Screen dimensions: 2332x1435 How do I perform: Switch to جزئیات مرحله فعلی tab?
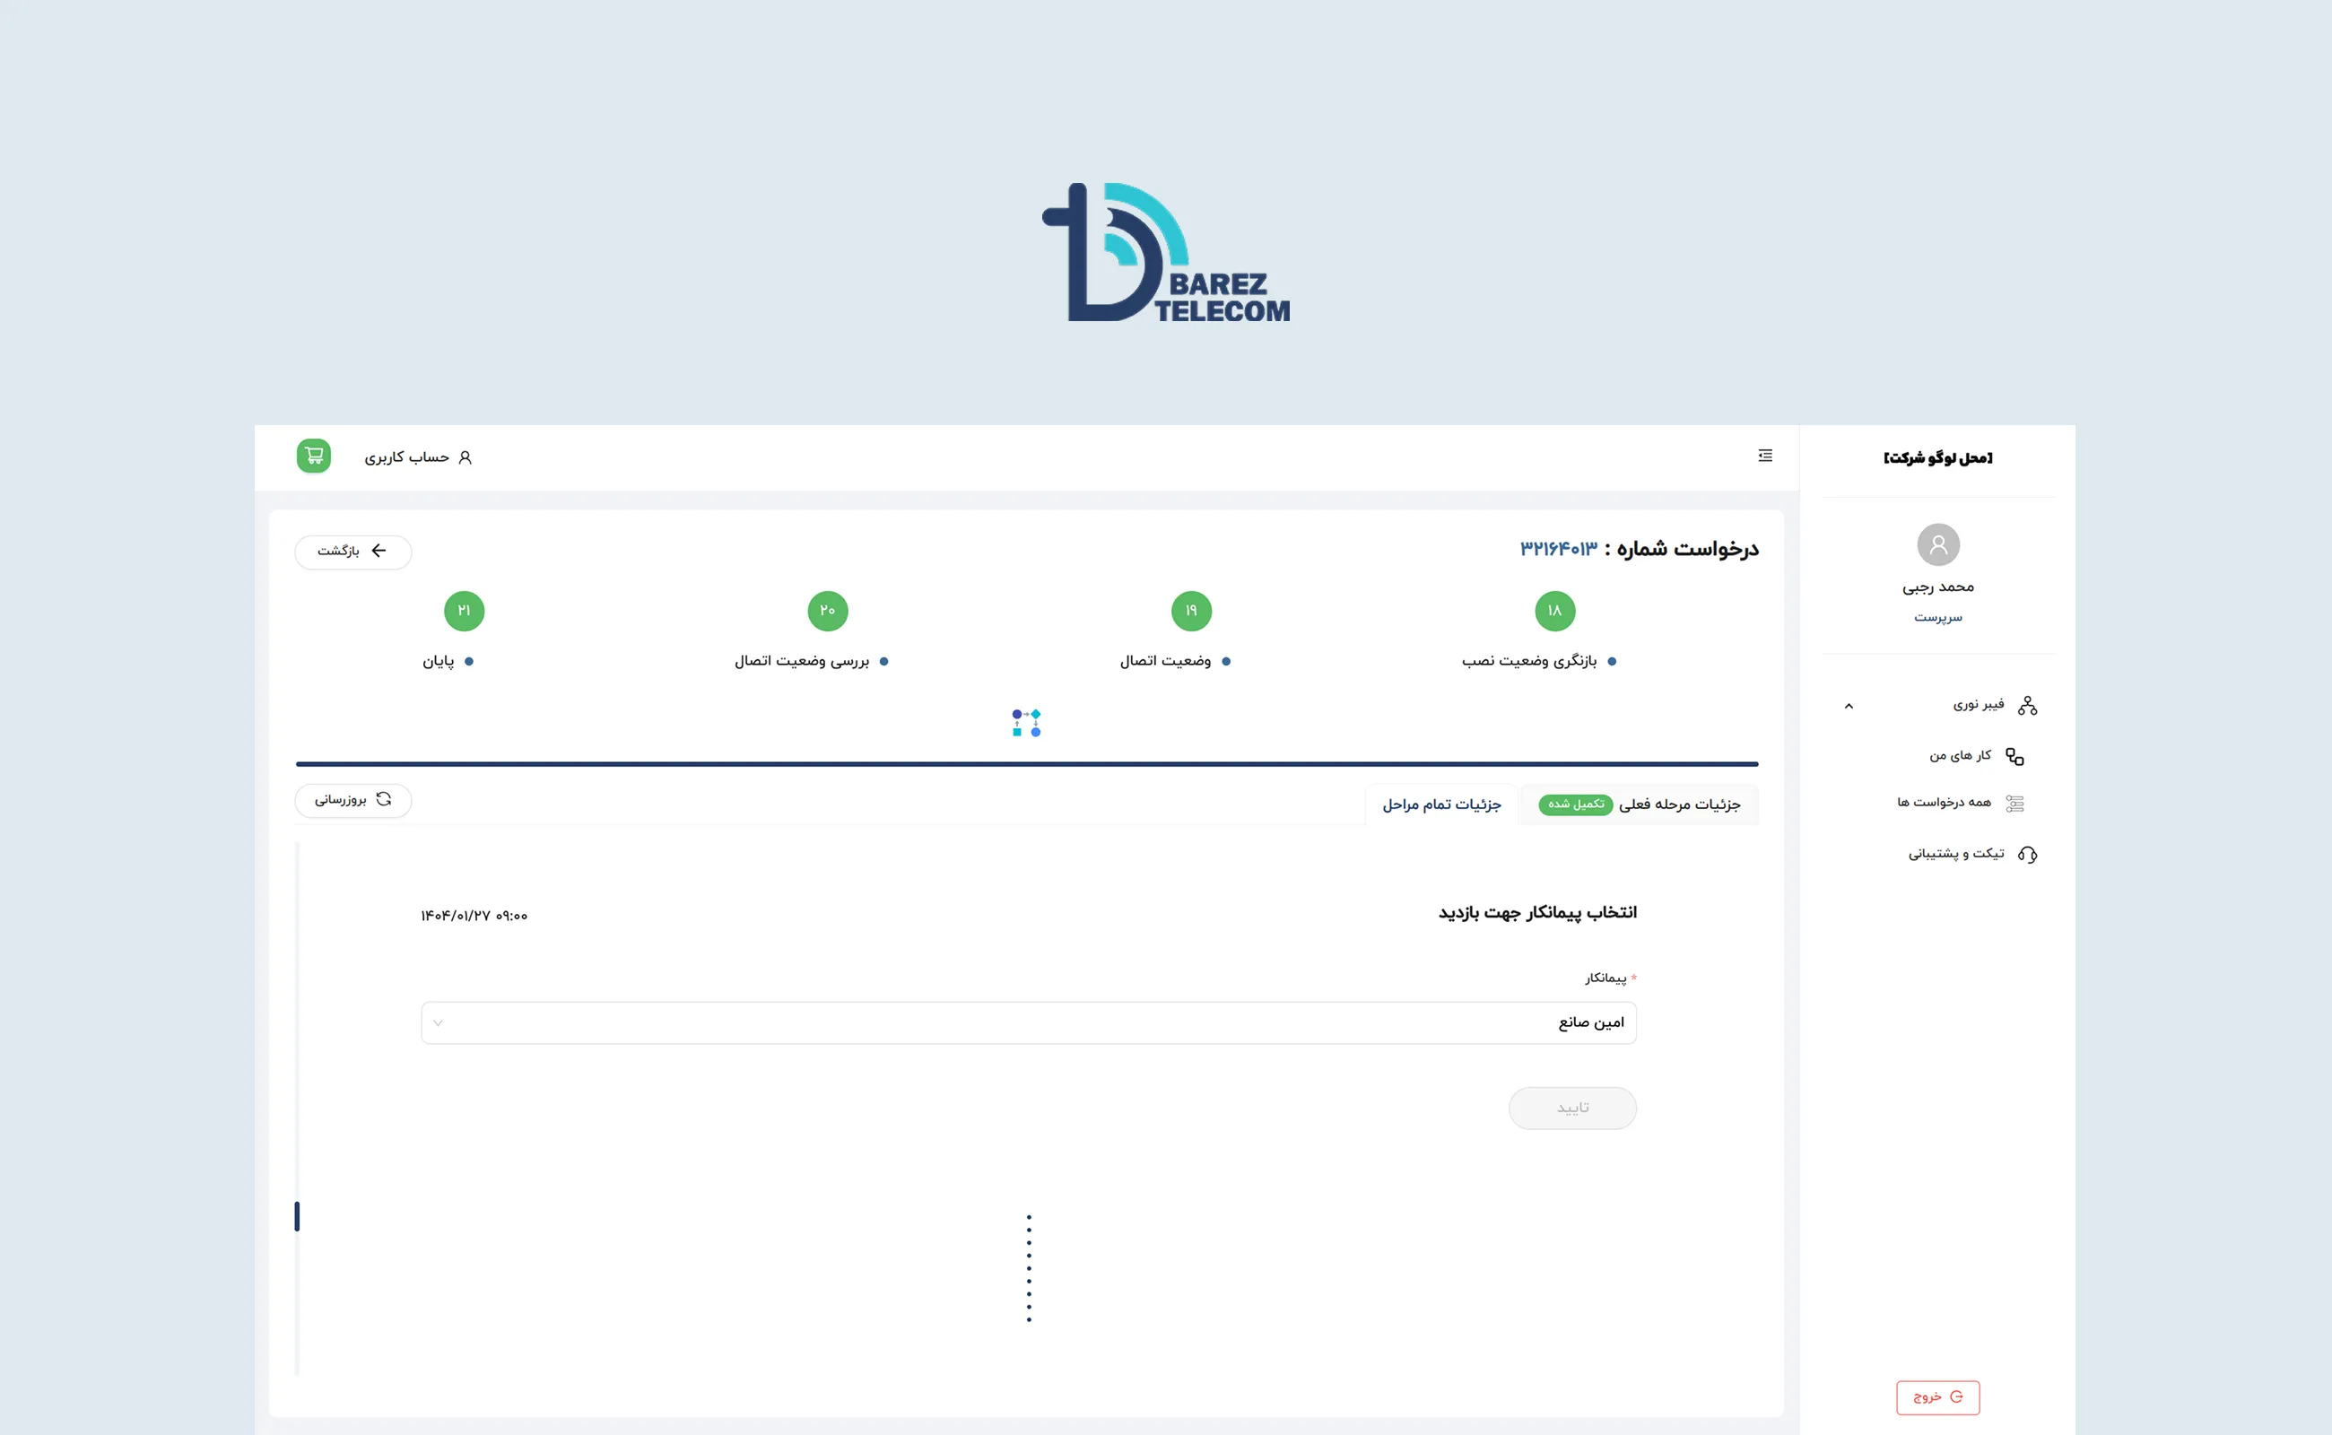pyautogui.click(x=1640, y=804)
